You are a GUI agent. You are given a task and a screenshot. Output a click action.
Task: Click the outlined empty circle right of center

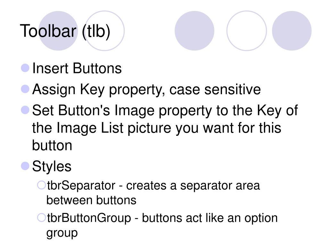(247, 31)
